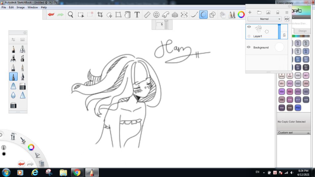Select the Crop tool
This screenshot has height=177, width=315.
click(x=100, y=15)
